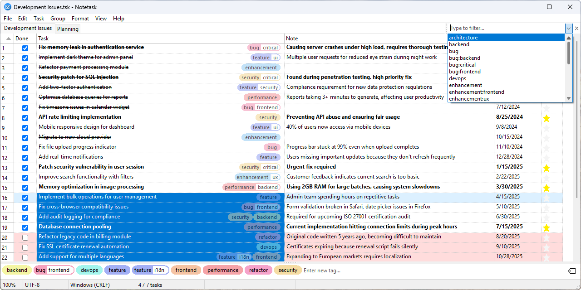Screen dimensions: 581x290
Task: Click the 'backend' tag at the bottom bar
Action: click(17, 270)
